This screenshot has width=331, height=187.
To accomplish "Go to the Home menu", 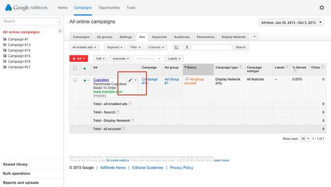I will point(62,8).
